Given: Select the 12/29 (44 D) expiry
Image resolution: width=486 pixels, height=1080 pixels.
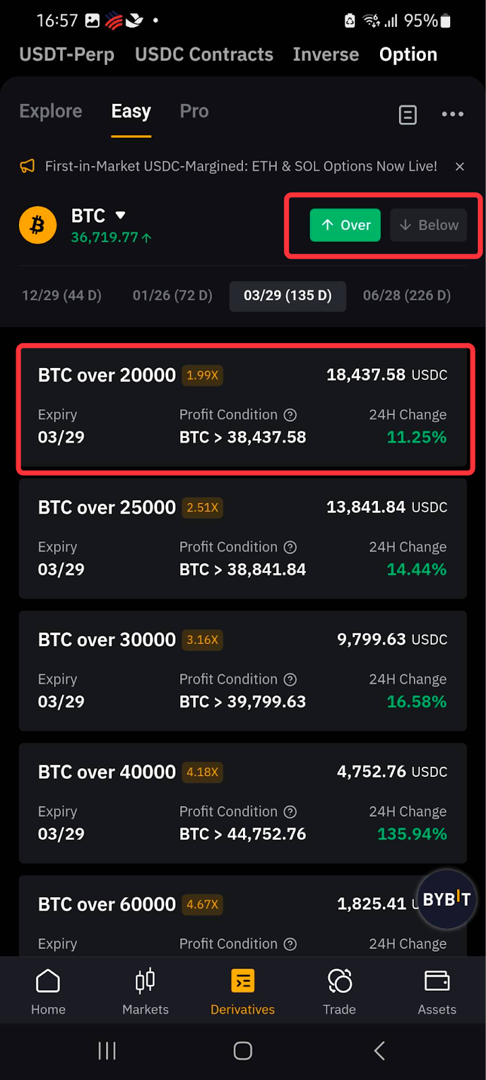Looking at the screenshot, I should coord(61,296).
